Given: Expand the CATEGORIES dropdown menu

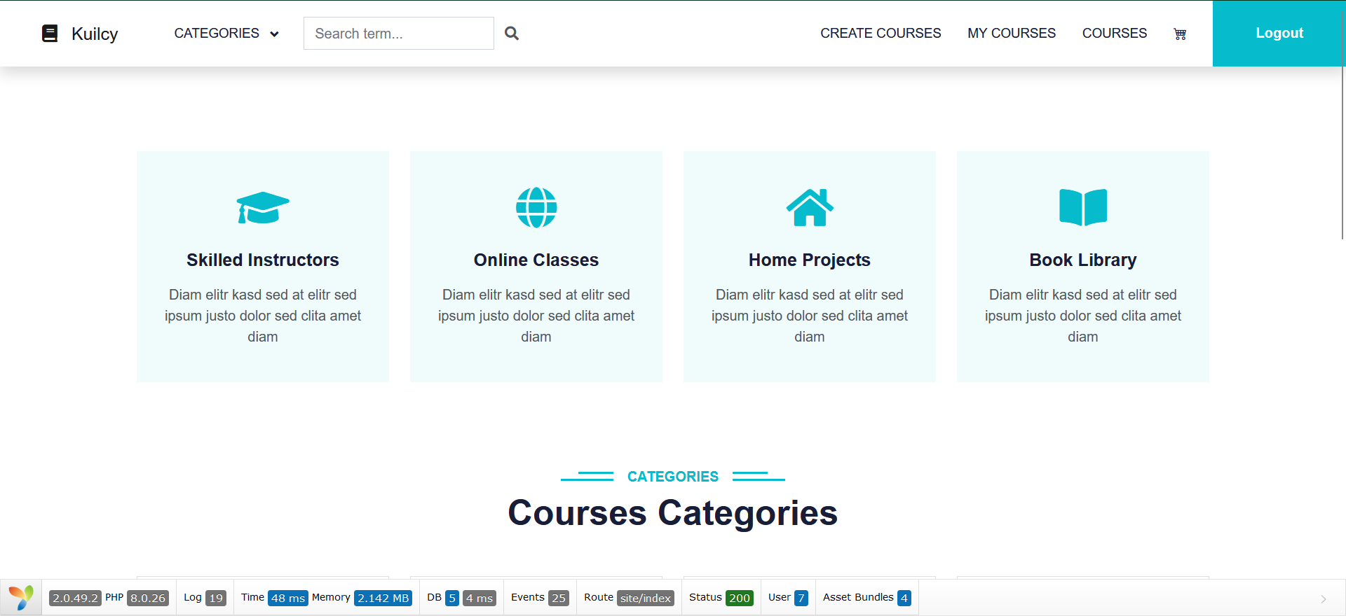Looking at the screenshot, I should pyautogui.click(x=226, y=34).
